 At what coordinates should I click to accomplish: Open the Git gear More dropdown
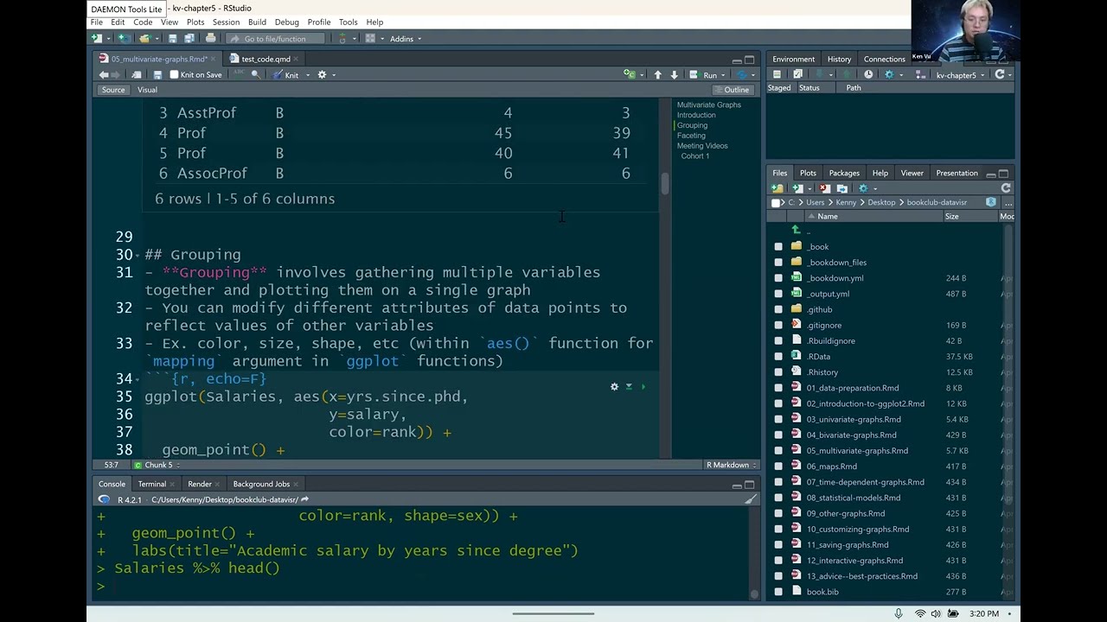(892, 75)
